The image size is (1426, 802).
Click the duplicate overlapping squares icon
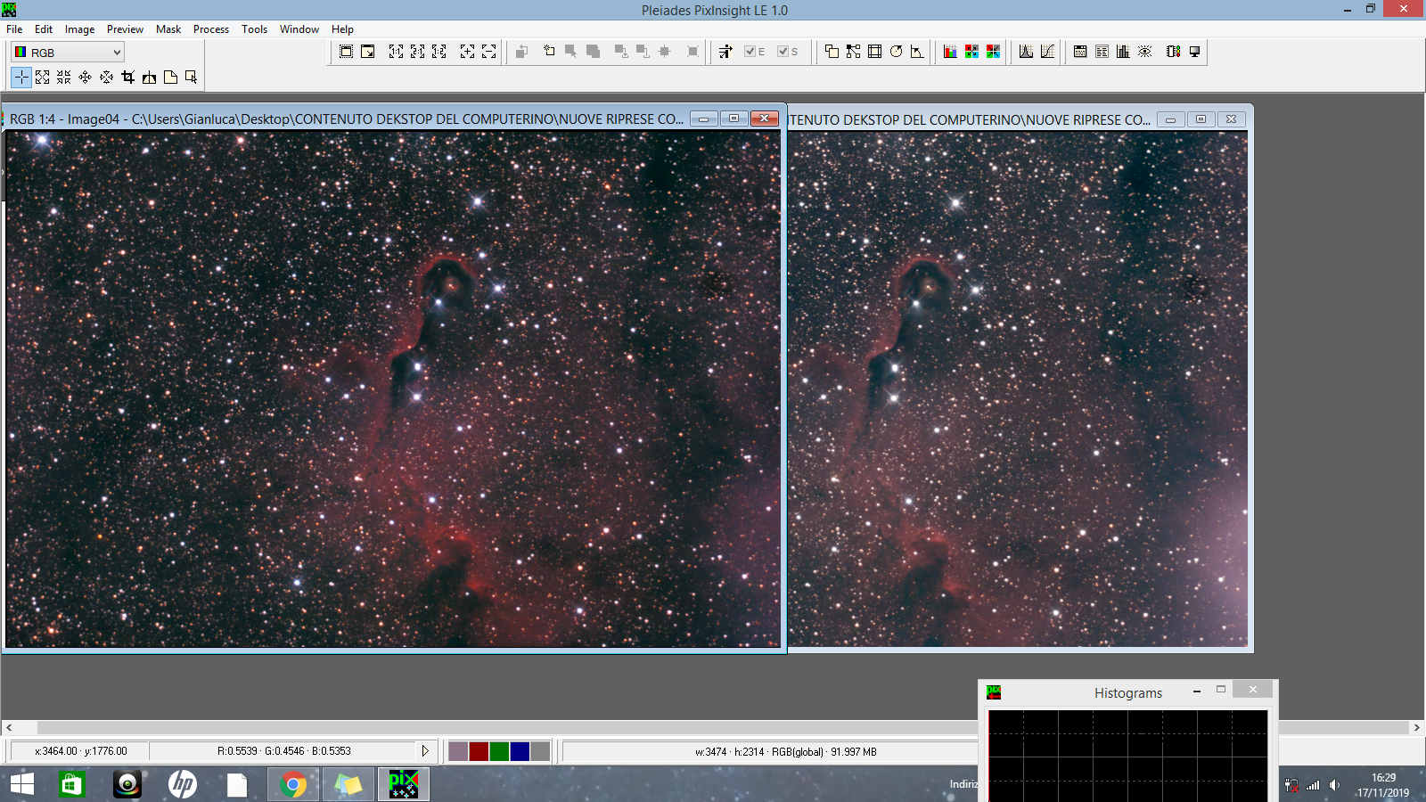click(x=832, y=52)
